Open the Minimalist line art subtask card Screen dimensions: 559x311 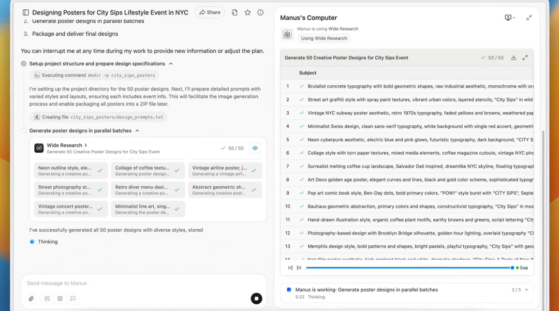point(148,209)
